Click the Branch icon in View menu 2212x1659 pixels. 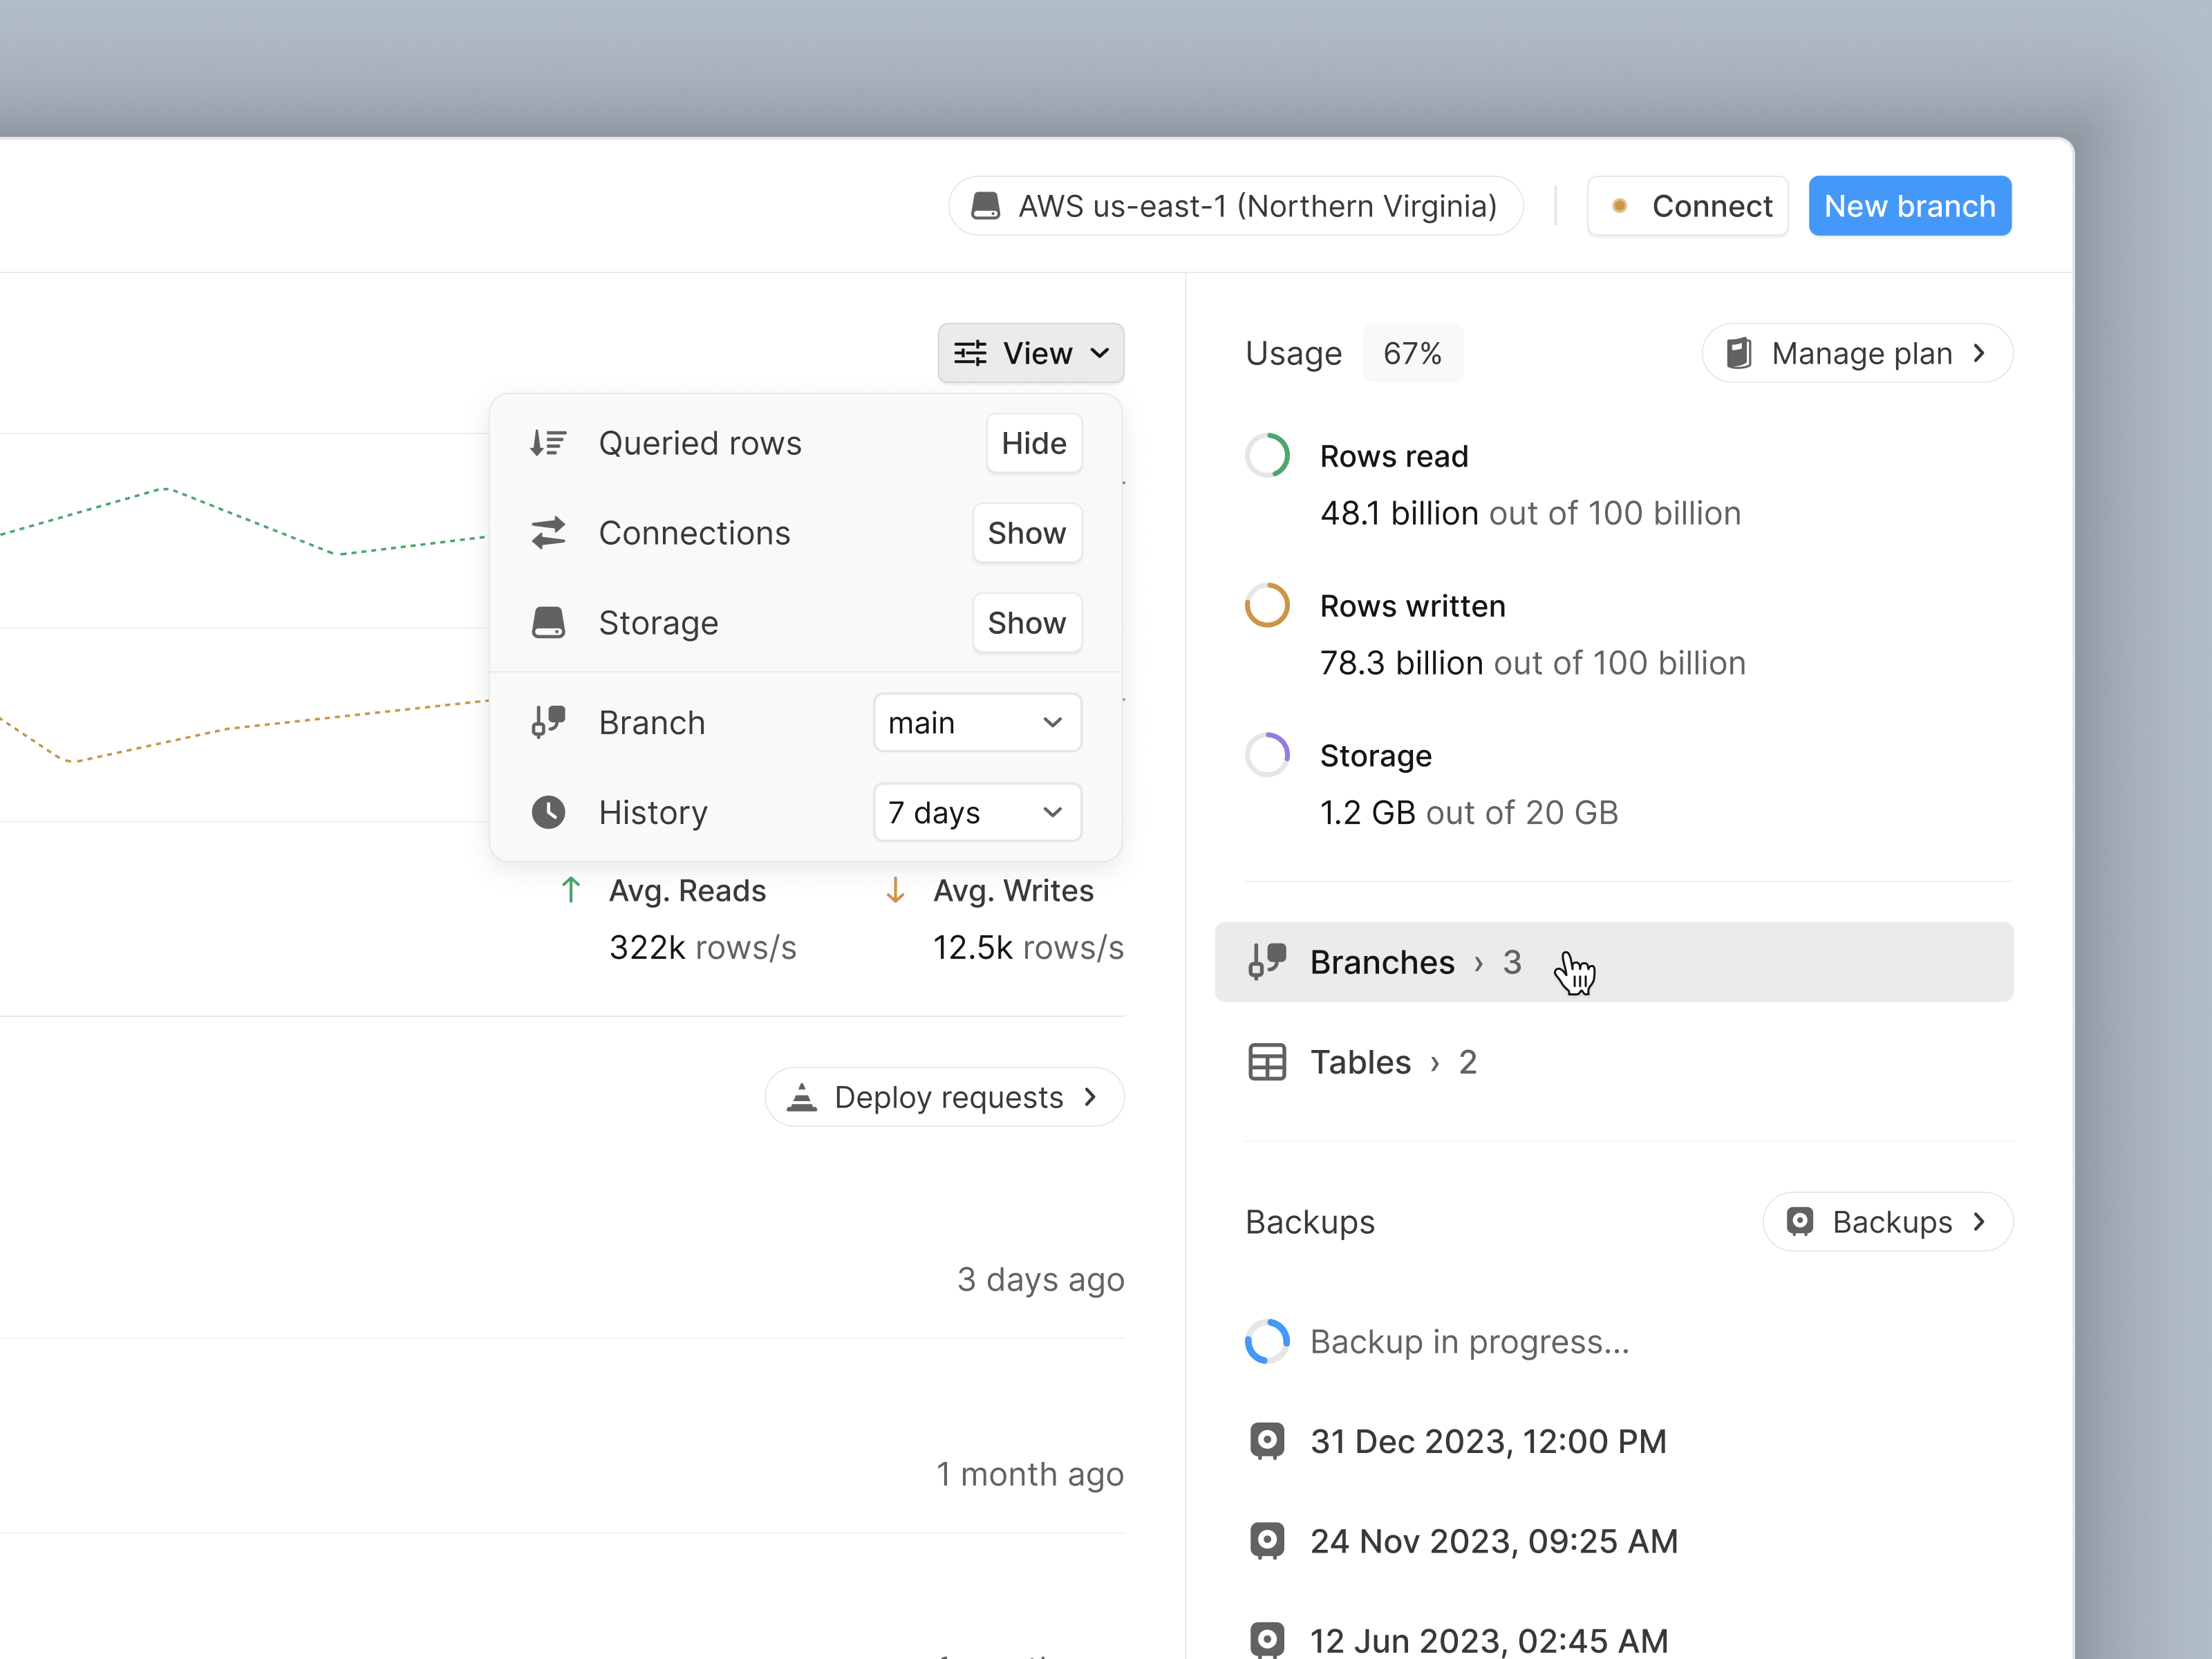548,722
